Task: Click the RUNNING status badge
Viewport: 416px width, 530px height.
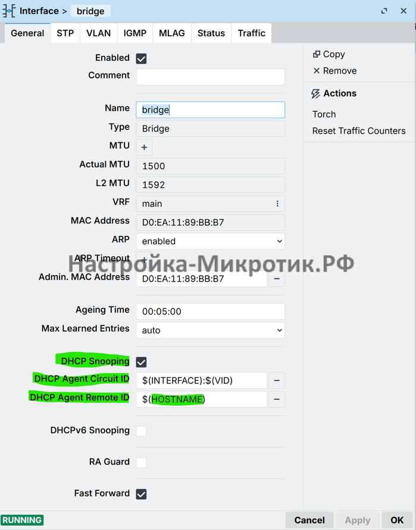Action: tap(22, 520)
